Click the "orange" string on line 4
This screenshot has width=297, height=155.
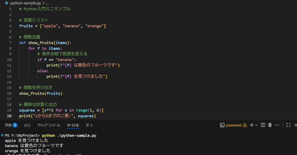point(94,26)
